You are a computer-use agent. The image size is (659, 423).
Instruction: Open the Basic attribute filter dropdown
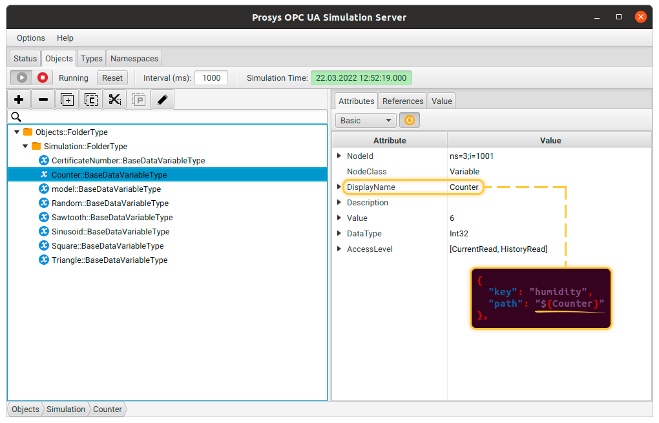[x=366, y=121]
